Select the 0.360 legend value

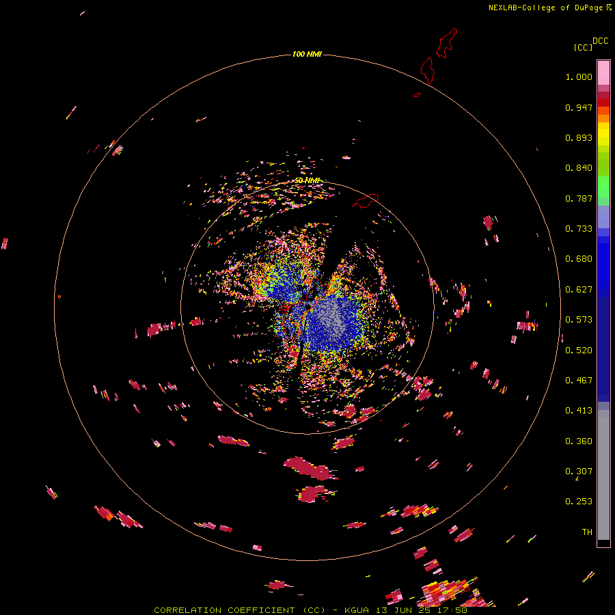point(579,441)
